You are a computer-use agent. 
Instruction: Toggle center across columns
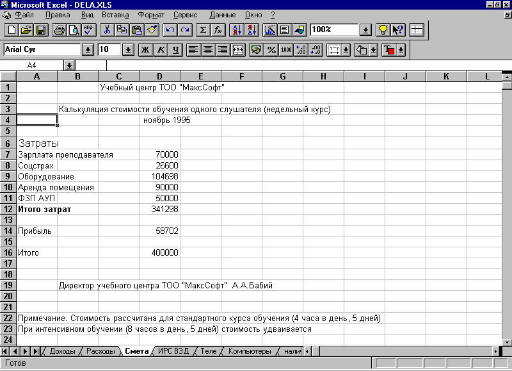coord(238,50)
